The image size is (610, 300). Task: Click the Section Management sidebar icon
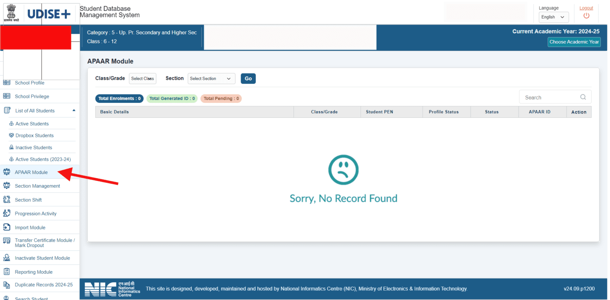[6, 186]
